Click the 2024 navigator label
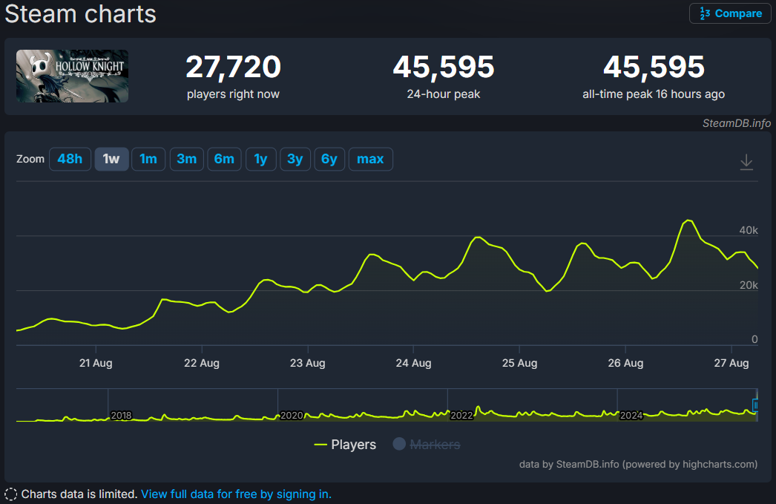This screenshot has height=504, width=776. 631,416
